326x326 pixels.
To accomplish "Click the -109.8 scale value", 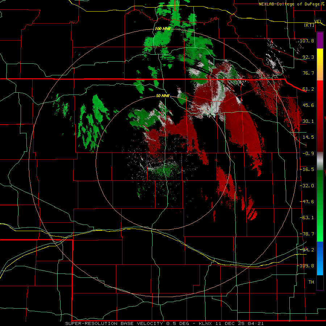I will coord(306,266).
